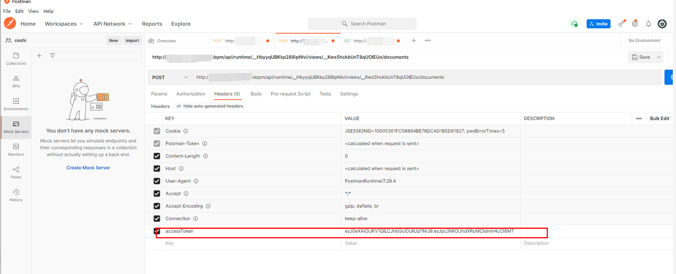Open the Monitors sidebar panel

16,150
